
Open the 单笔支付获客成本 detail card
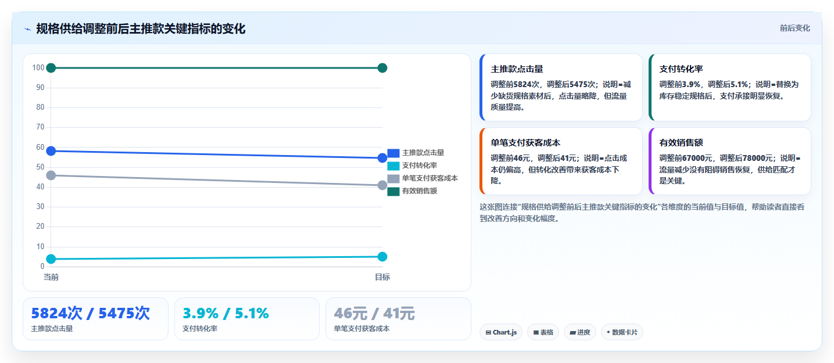click(x=561, y=161)
